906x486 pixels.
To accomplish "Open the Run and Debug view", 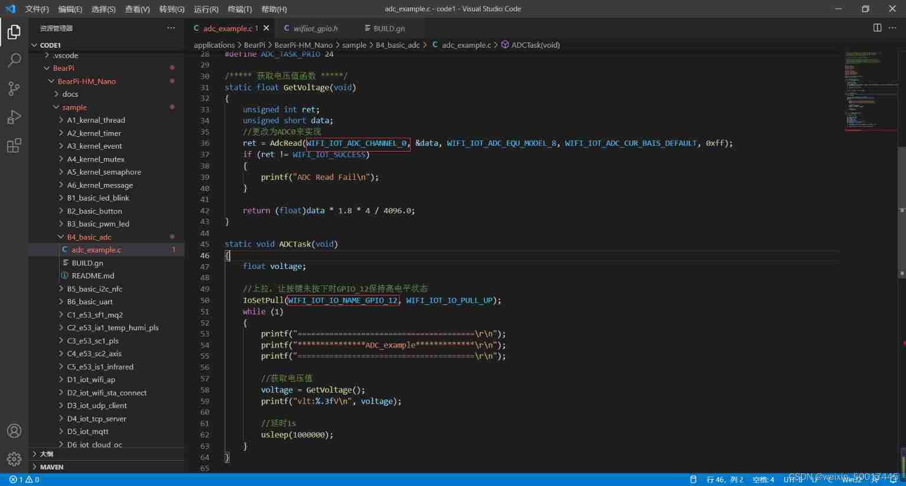I will pyautogui.click(x=14, y=117).
